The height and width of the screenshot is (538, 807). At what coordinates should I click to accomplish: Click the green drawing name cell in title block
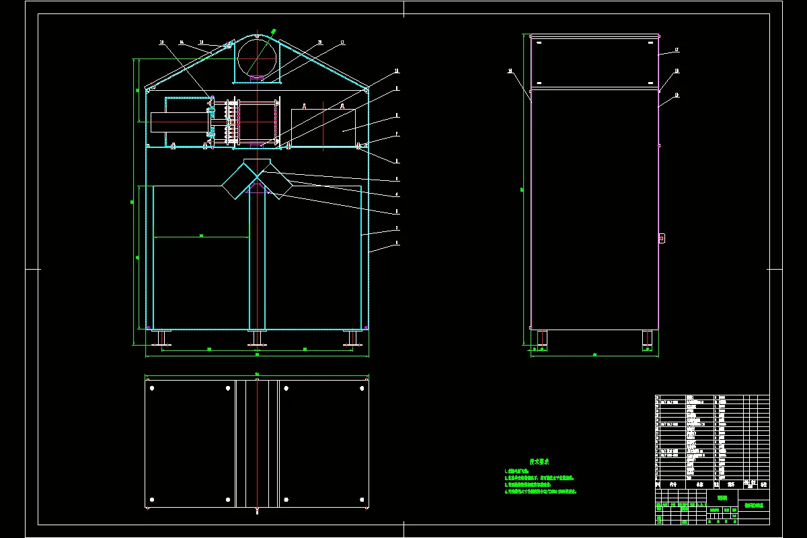click(x=754, y=505)
